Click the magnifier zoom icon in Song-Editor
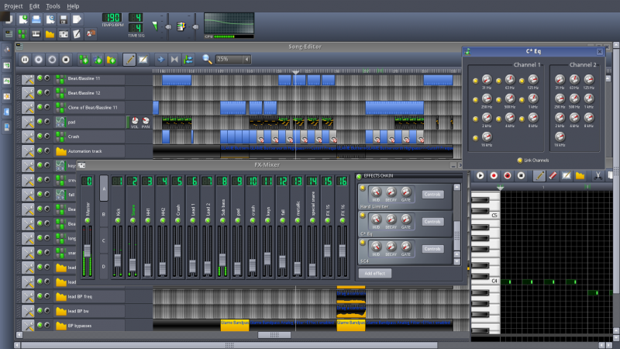This screenshot has width=620, height=349. tap(207, 59)
